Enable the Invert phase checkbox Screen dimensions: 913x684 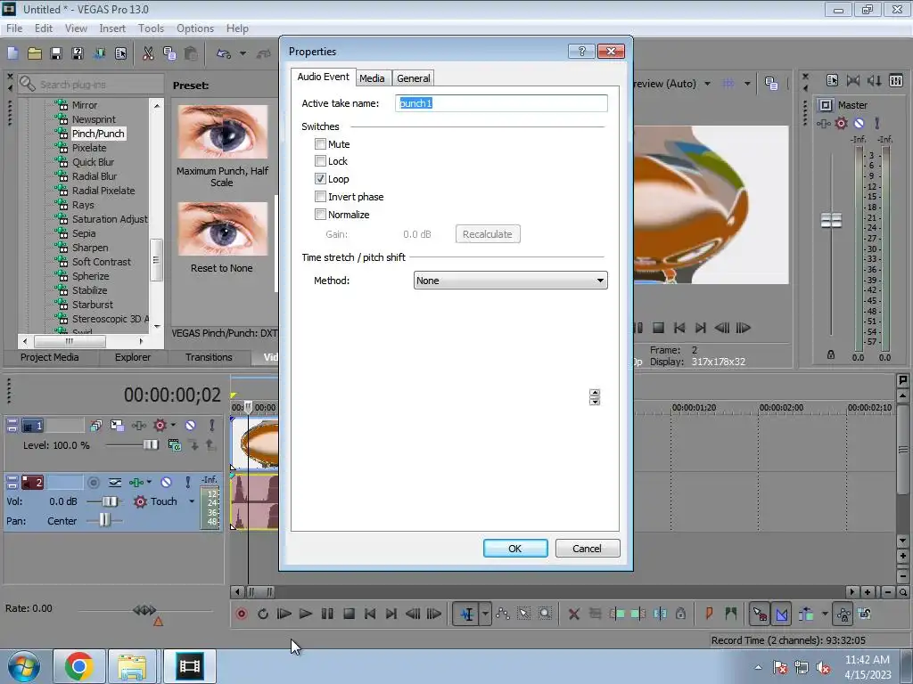point(320,197)
